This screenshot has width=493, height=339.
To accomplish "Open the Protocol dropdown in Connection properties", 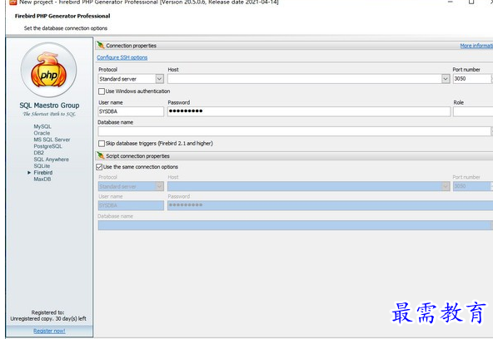I will (160, 79).
